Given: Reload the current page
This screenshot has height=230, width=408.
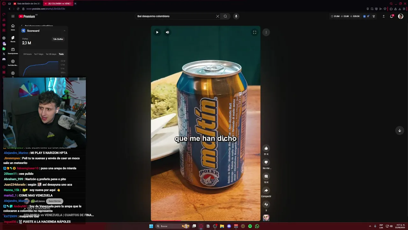Looking at the screenshot, I should [18, 9].
